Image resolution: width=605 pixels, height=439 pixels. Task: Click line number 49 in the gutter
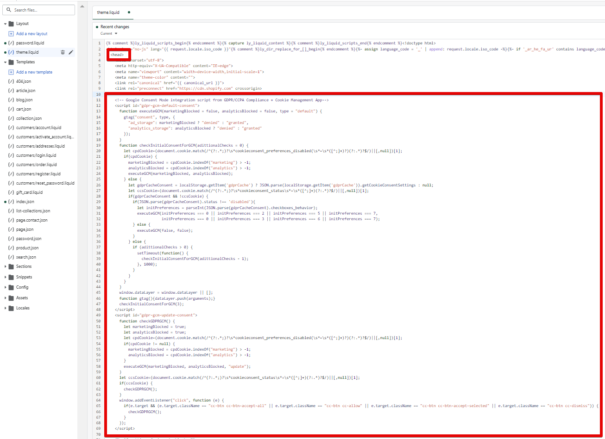(98, 315)
